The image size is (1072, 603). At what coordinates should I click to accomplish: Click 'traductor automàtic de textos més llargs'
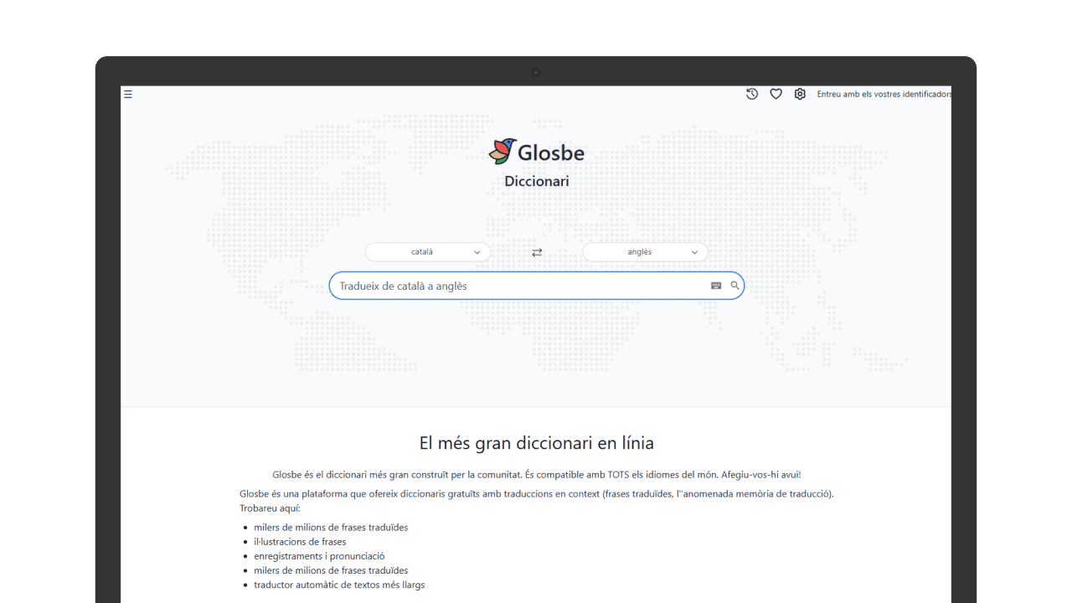(339, 585)
